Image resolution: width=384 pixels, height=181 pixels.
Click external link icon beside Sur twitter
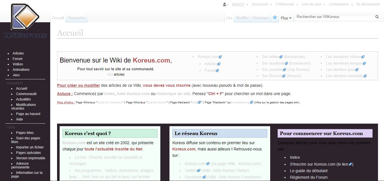pos(281,57)
